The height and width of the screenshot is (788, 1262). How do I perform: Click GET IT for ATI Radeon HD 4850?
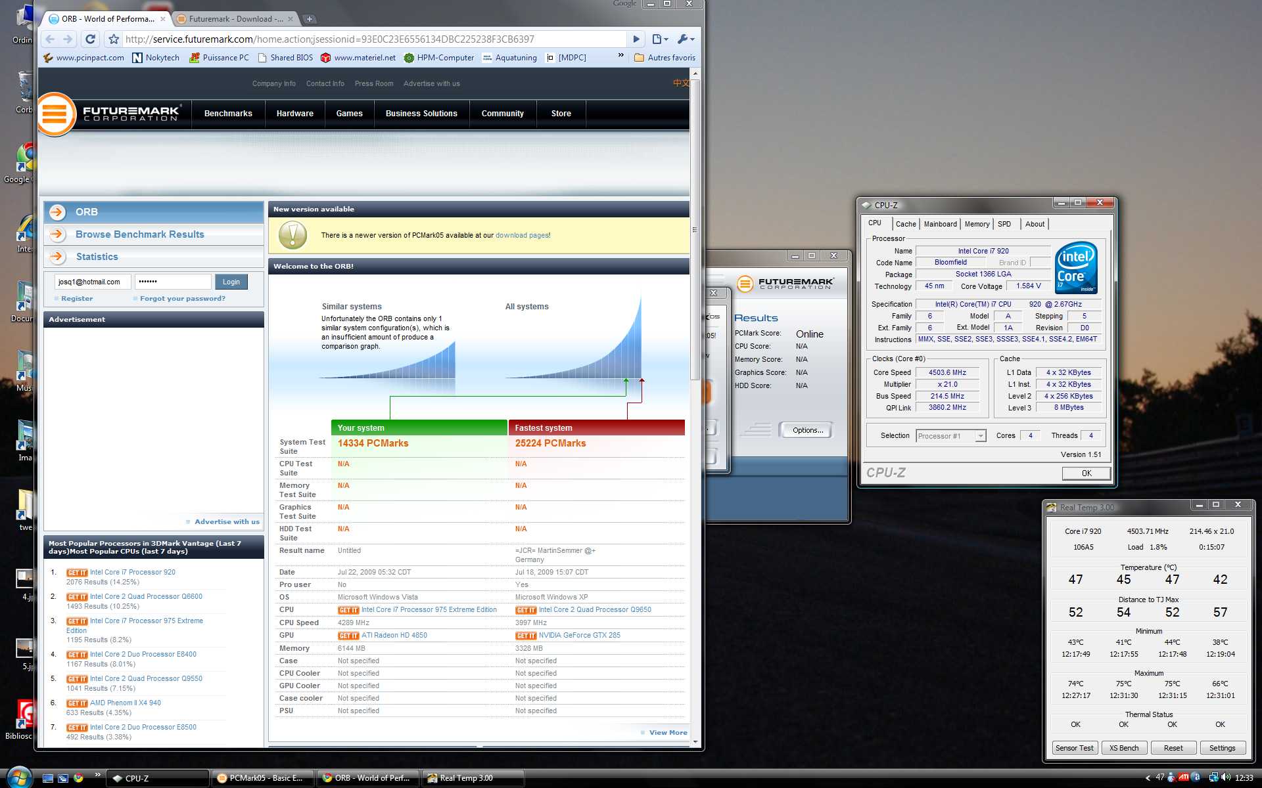348,636
